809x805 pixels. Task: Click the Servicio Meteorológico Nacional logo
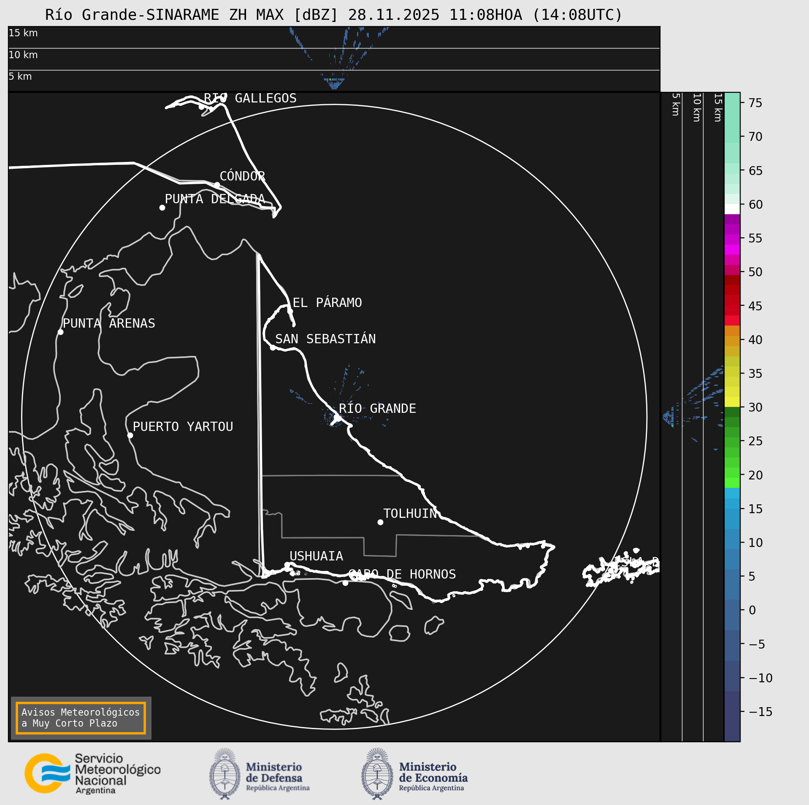pyautogui.click(x=92, y=773)
